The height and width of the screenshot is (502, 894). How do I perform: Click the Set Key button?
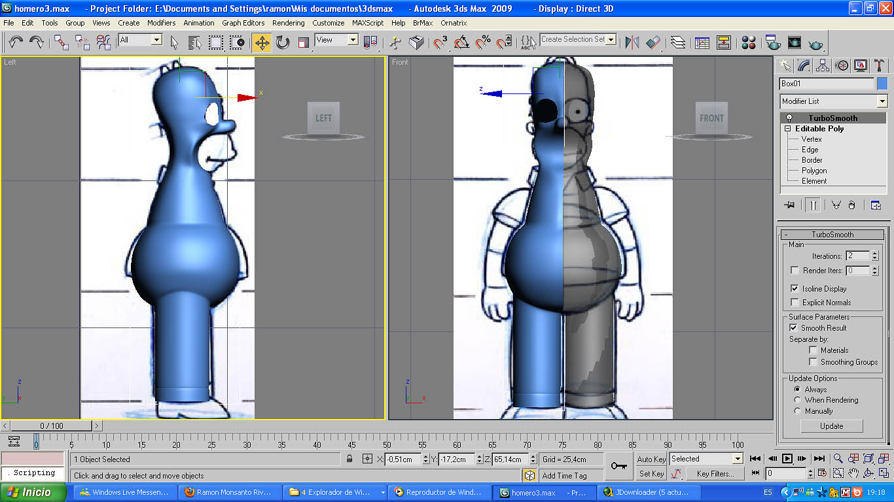(651, 474)
